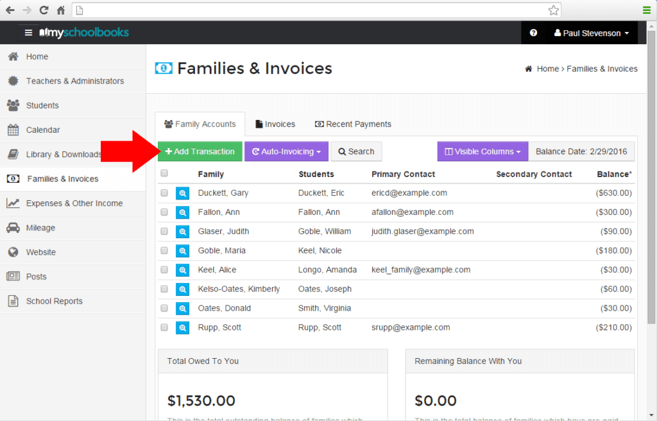Viewport: 657px width, 421px height.
Task: Check the box for Fallon, Ann row
Action: click(x=164, y=212)
